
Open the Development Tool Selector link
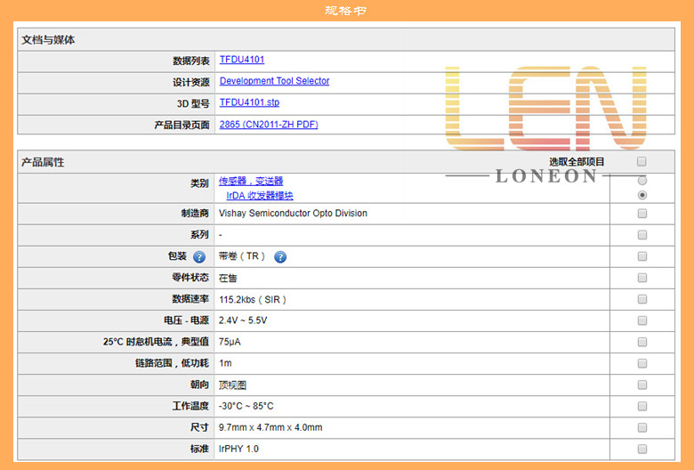click(x=274, y=81)
